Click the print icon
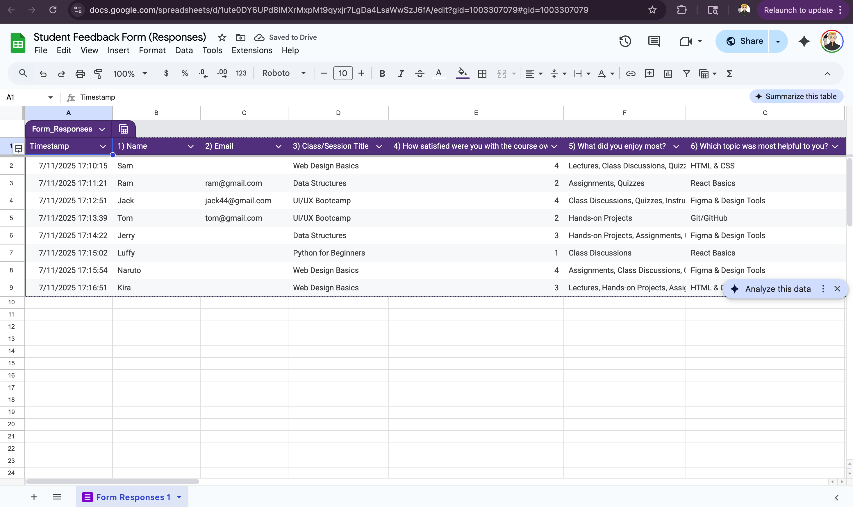This screenshot has width=853, height=507. 80,73
